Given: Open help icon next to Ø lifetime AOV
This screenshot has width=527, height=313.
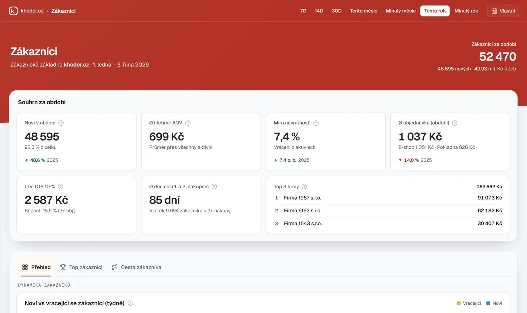Looking at the screenshot, I should point(188,123).
